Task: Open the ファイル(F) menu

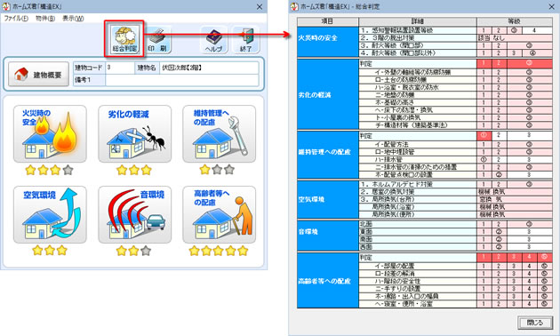Action: tap(16, 18)
